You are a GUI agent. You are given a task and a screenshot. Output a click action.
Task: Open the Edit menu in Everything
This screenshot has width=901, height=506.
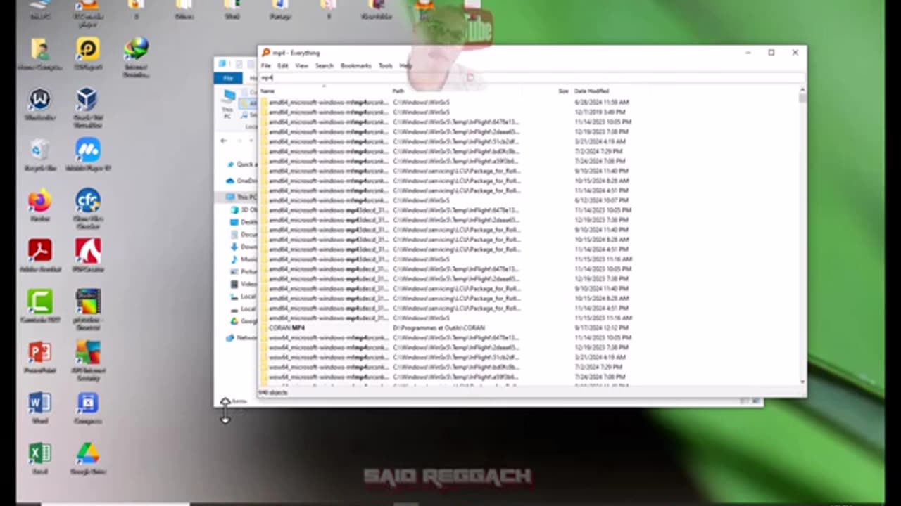pyautogui.click(x=282, y=66)
